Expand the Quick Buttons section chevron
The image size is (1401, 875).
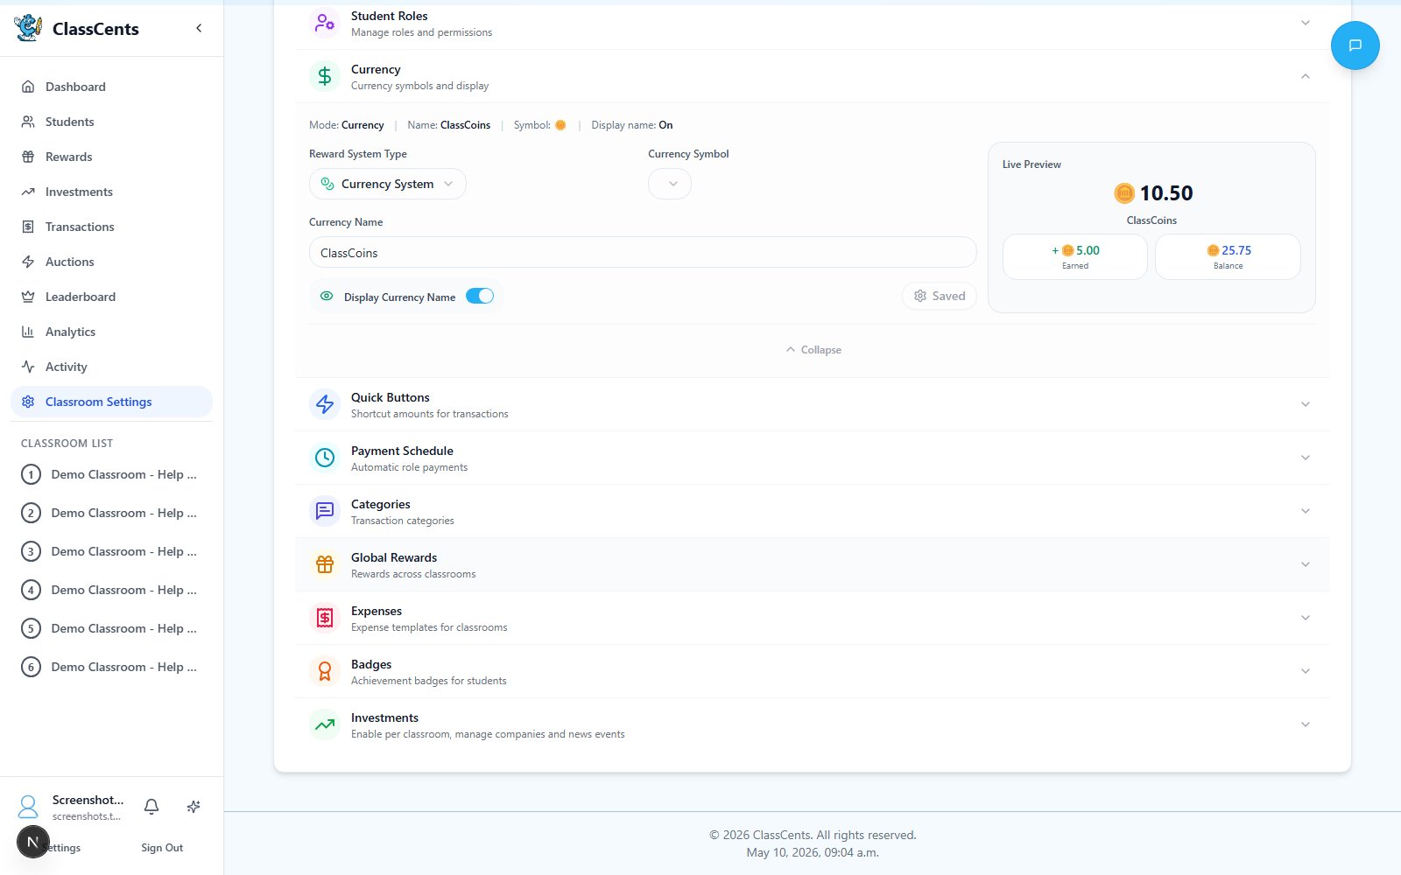pos(1306,404)
